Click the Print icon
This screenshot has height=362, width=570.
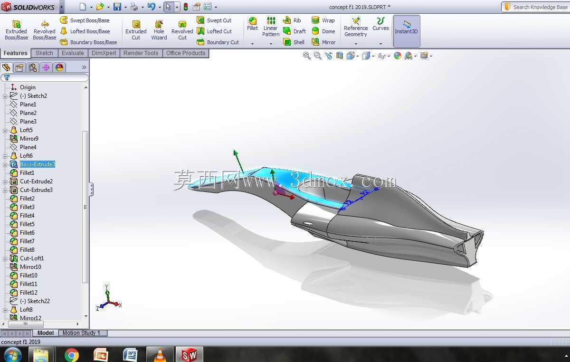(x=134, y=7)
